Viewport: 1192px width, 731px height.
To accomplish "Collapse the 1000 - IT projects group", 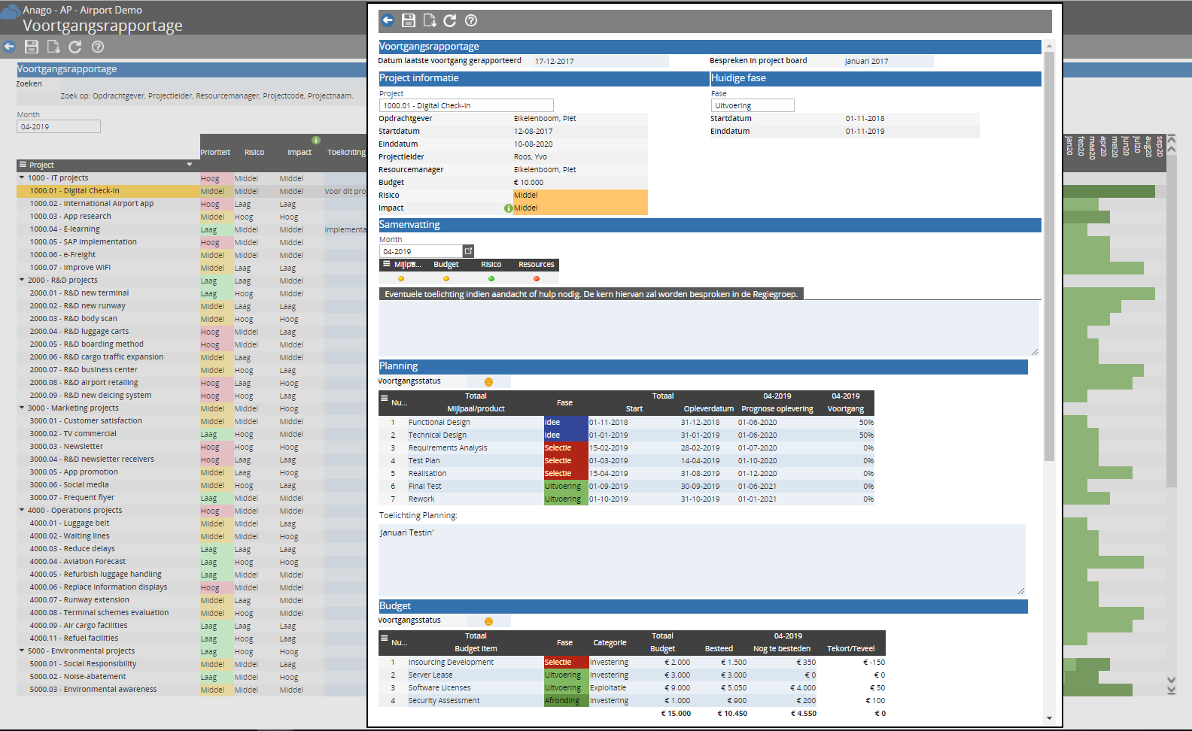I will tap(22, 178).
